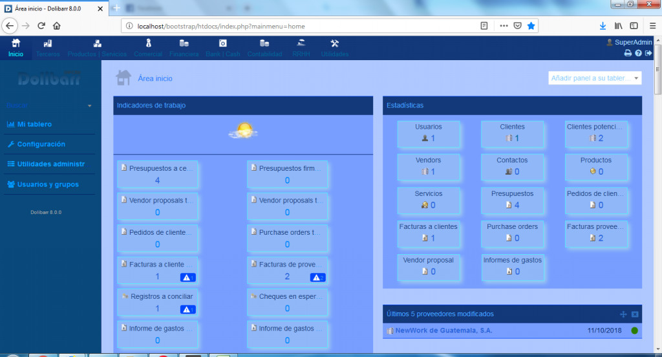Screen dimensions: 662x357
Task: Click Productos statistics icon
Action: click(593, 171)
